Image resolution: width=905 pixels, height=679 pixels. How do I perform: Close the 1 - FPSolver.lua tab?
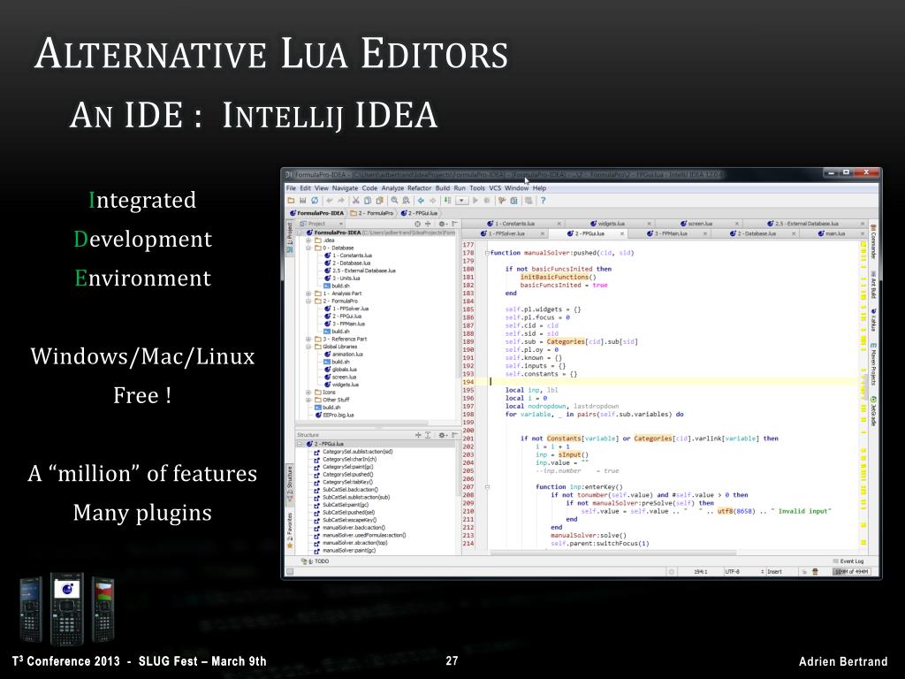click(543, 233)
